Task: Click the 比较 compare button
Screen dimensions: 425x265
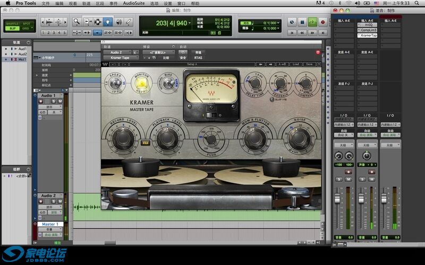Action: tap(166, 58)
